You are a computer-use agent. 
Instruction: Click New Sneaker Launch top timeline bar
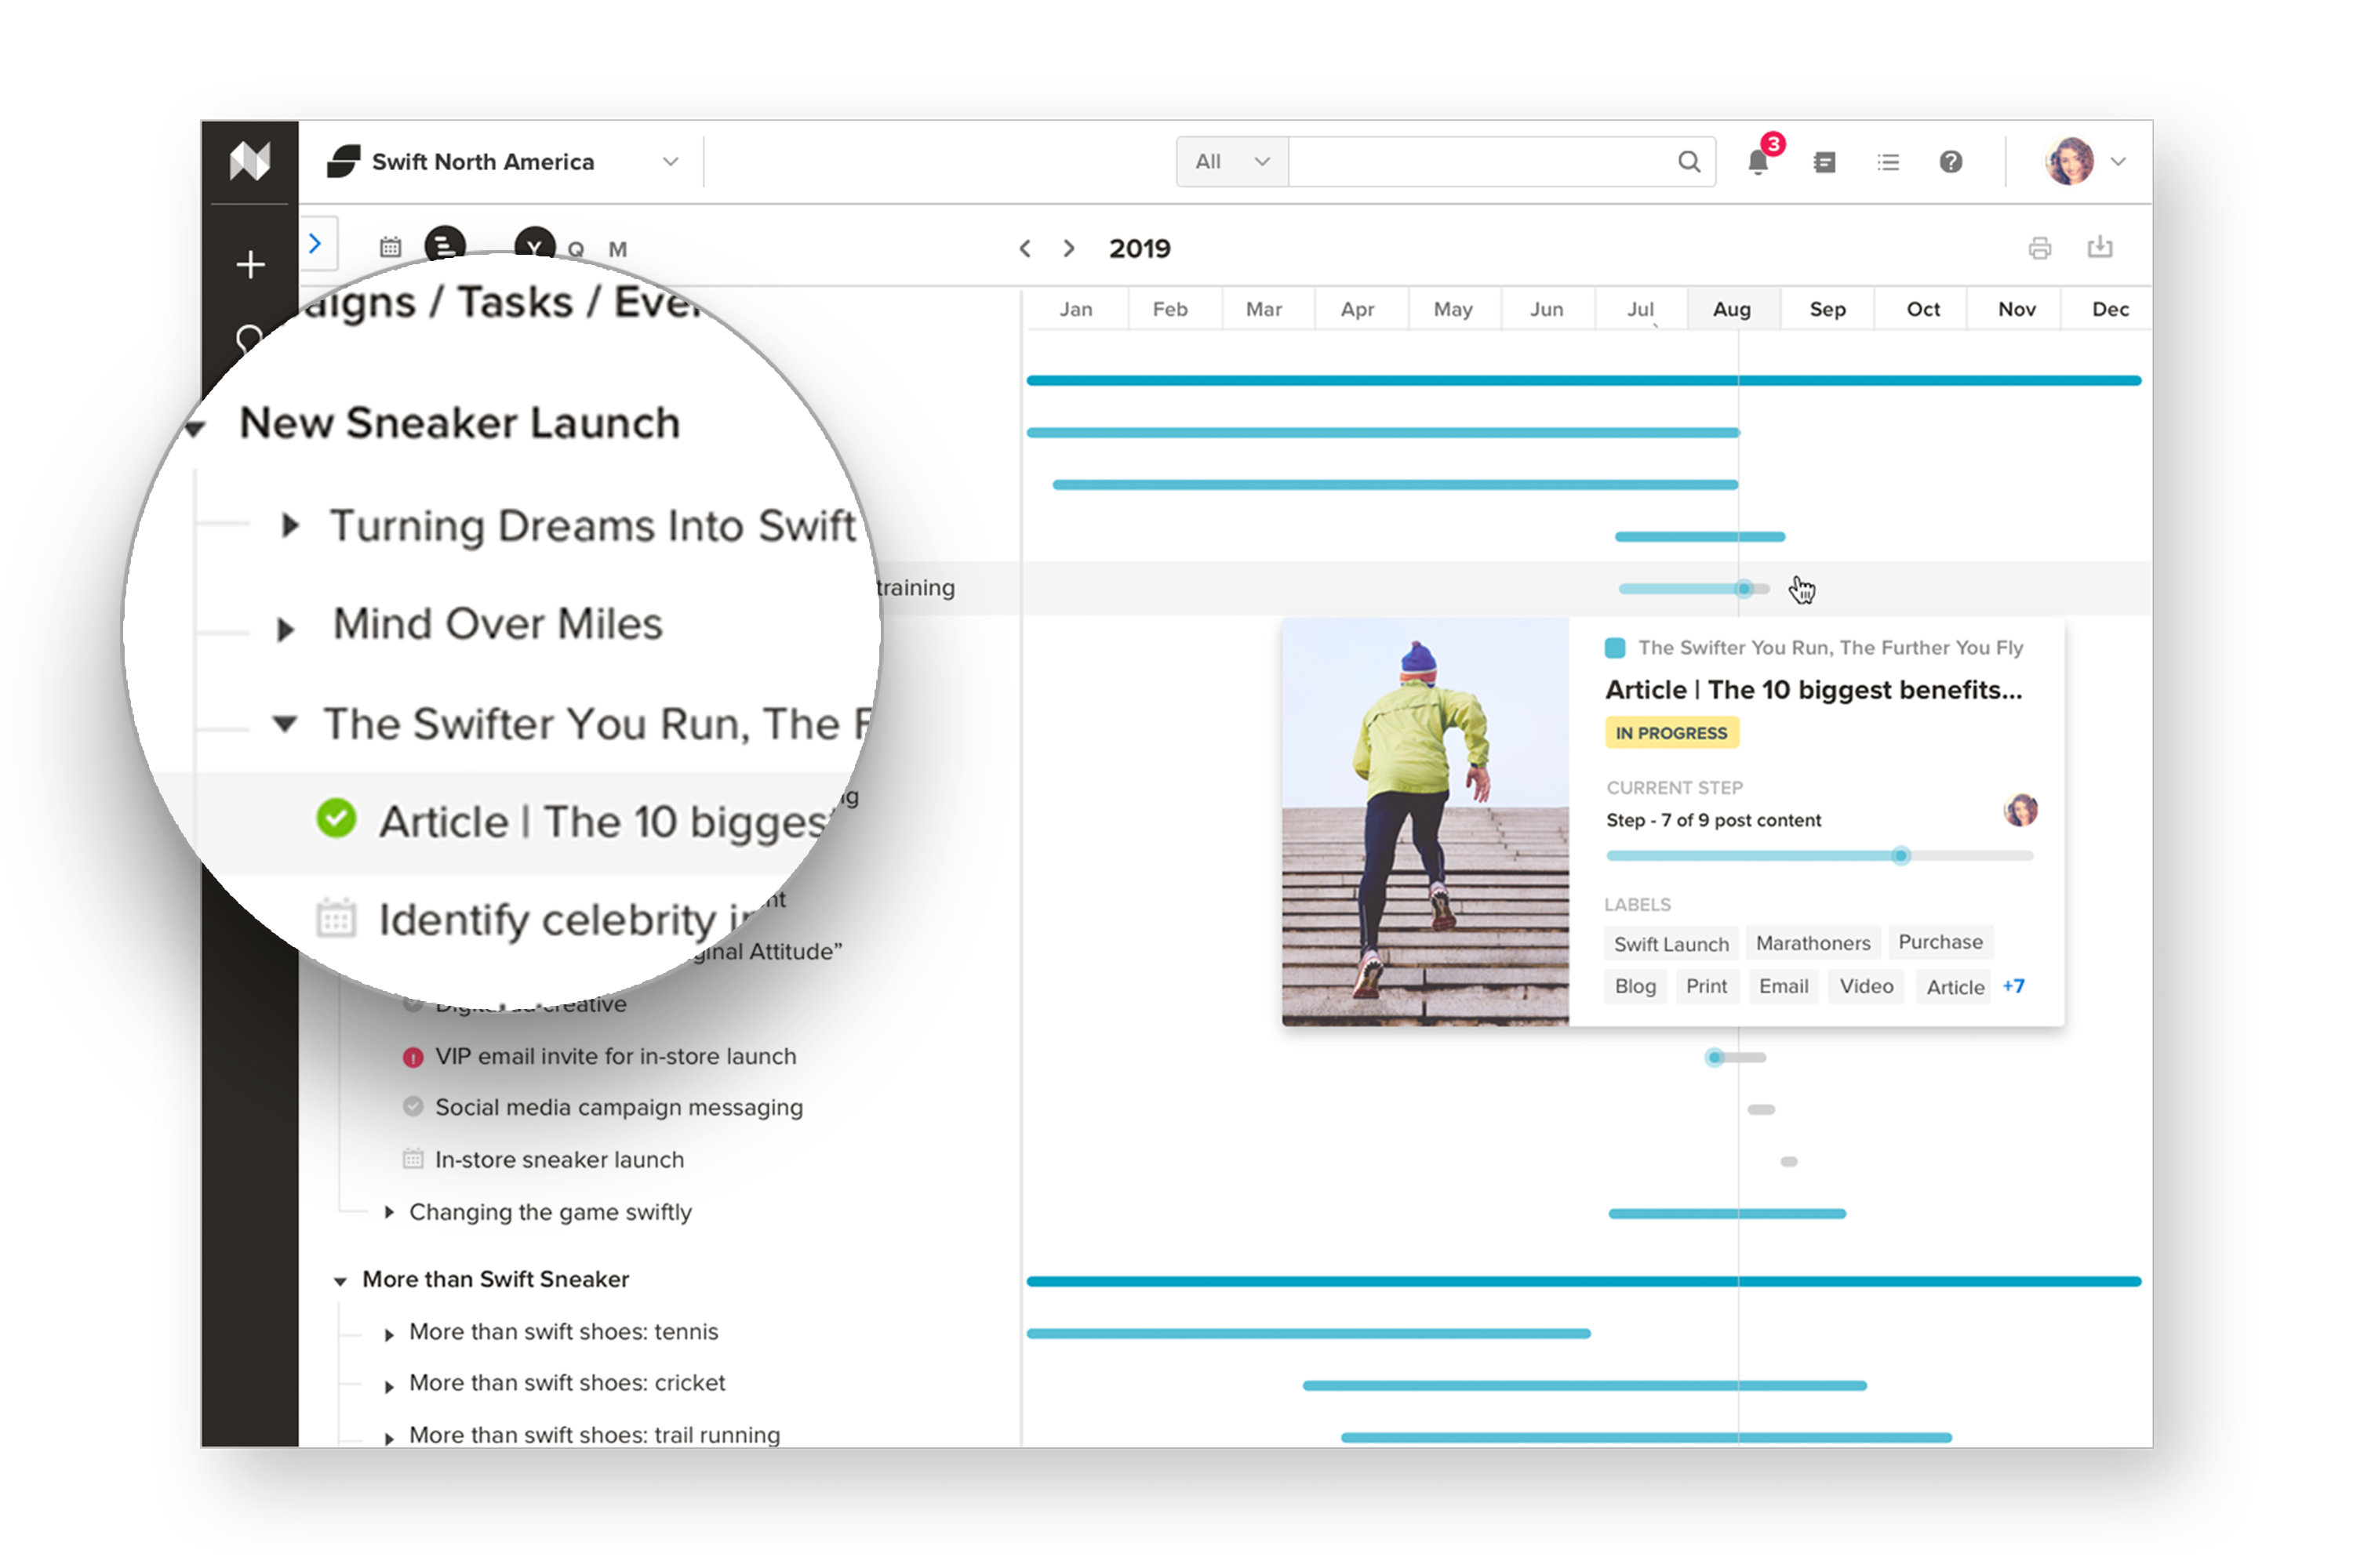tap(1583, 380)
